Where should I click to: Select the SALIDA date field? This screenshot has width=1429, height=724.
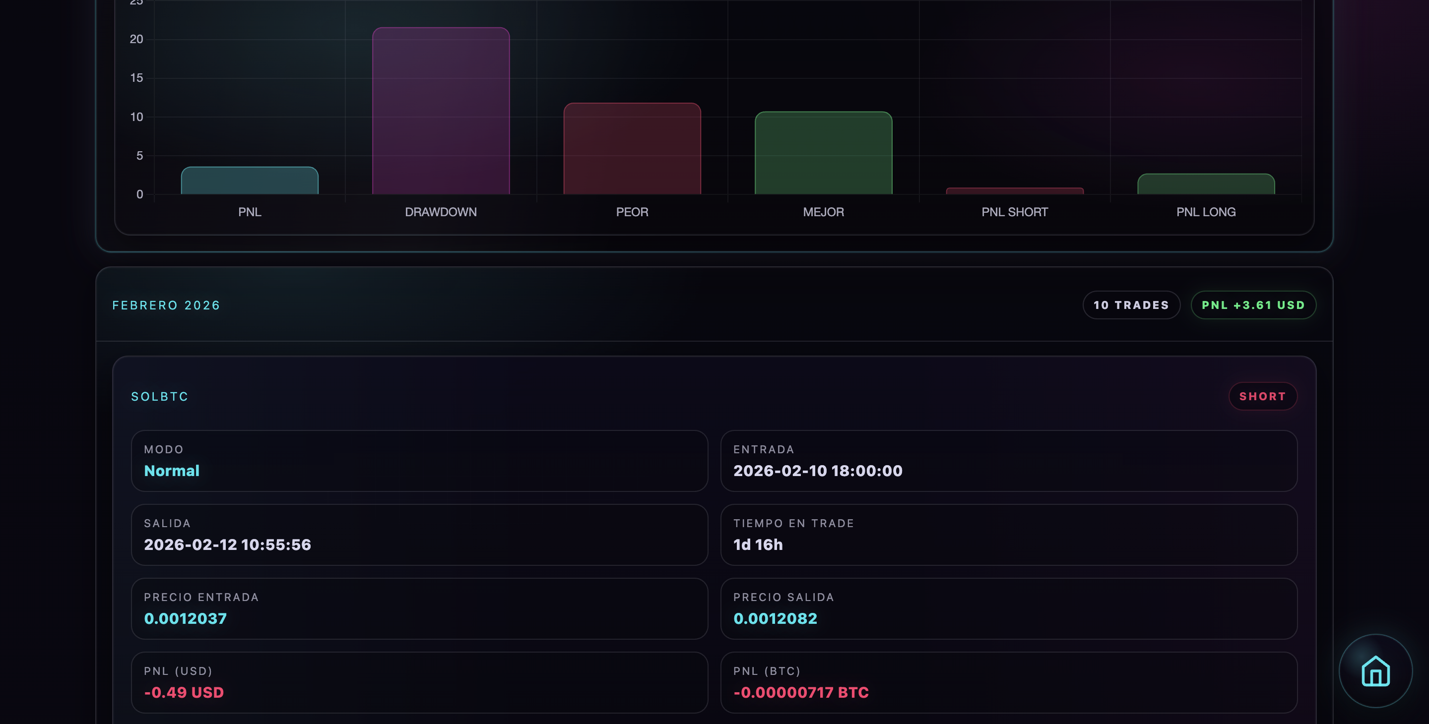(419, 535)
